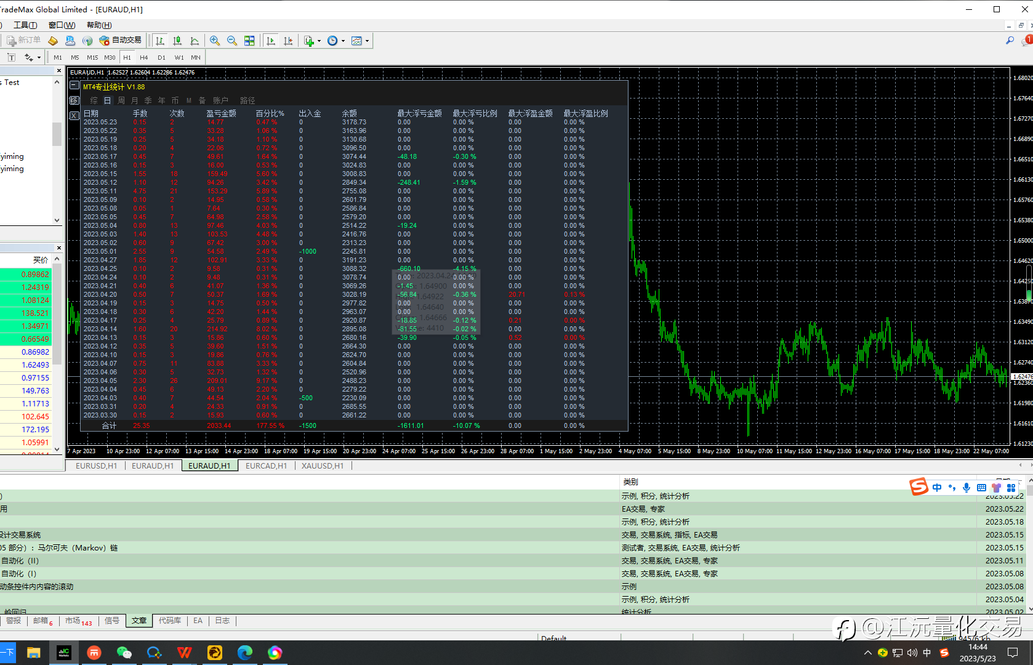
Task: Click the yellow tag icon beside 新订单
Action: point(53,41)
